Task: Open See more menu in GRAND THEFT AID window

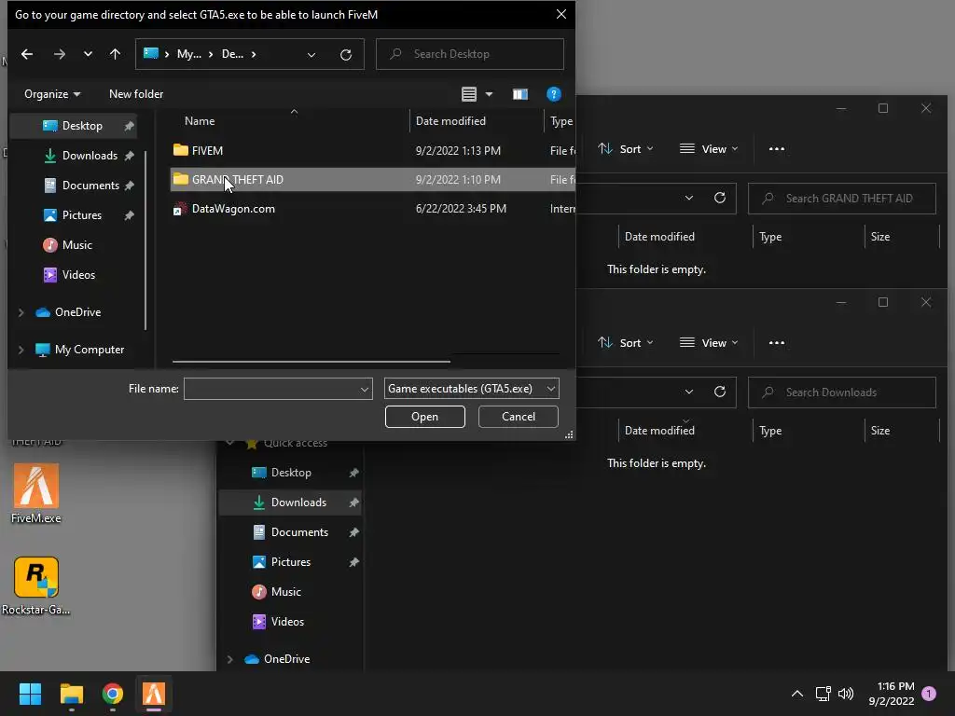Action: 777,149
